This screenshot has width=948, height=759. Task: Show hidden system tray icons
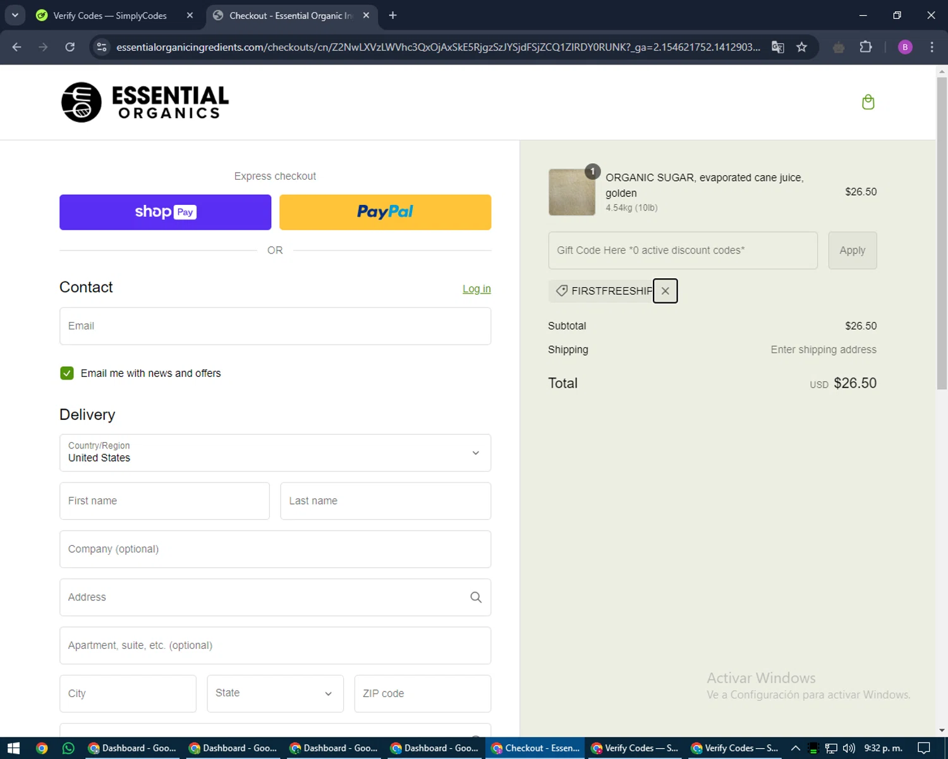pyautogui.click(x=796, y=748)
